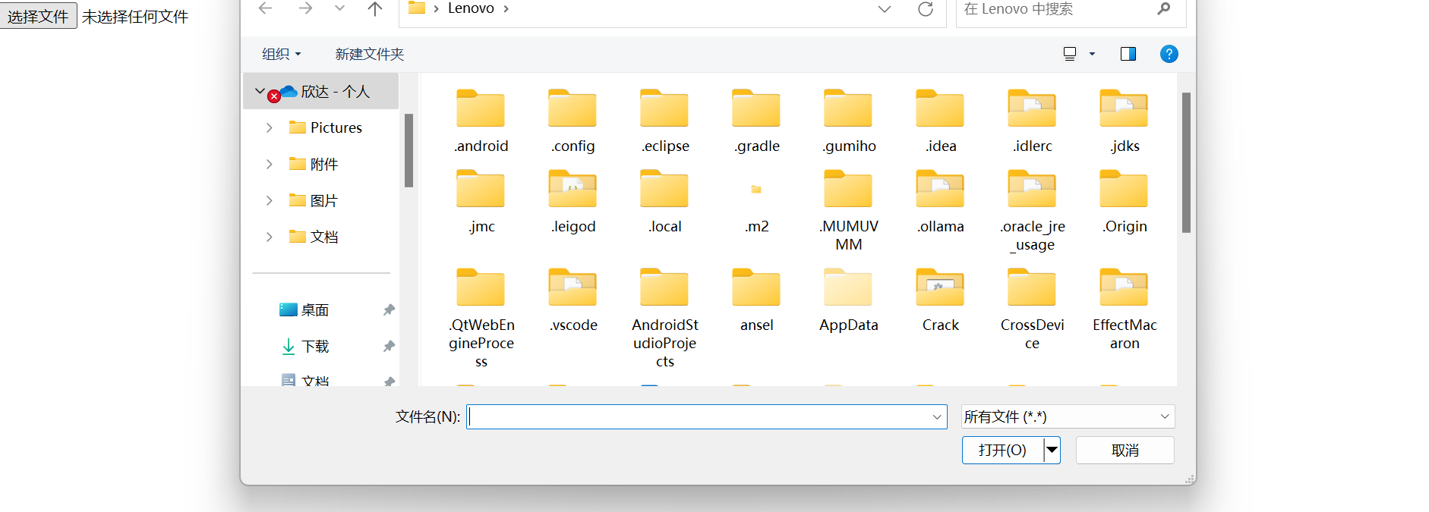
Task: Open the .idea folder
Action: [x=940, y=121]
